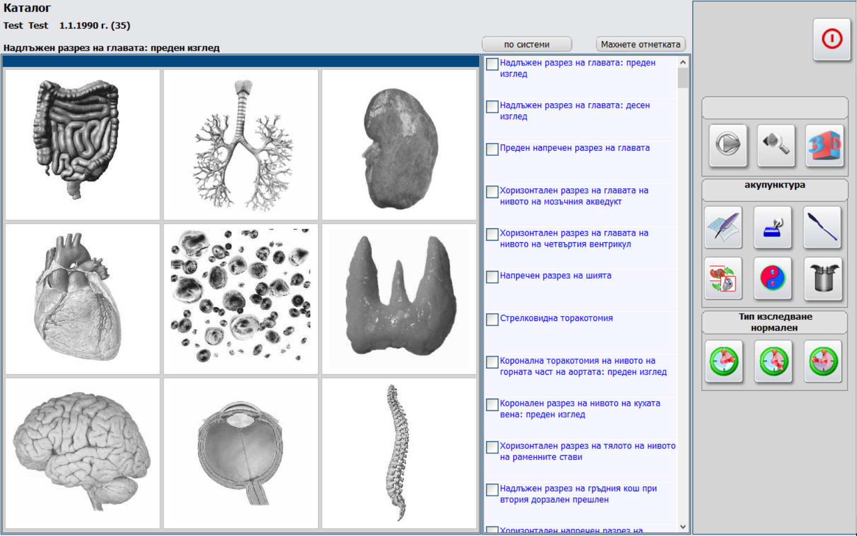Click the play arrow icon button

[728, 145]
